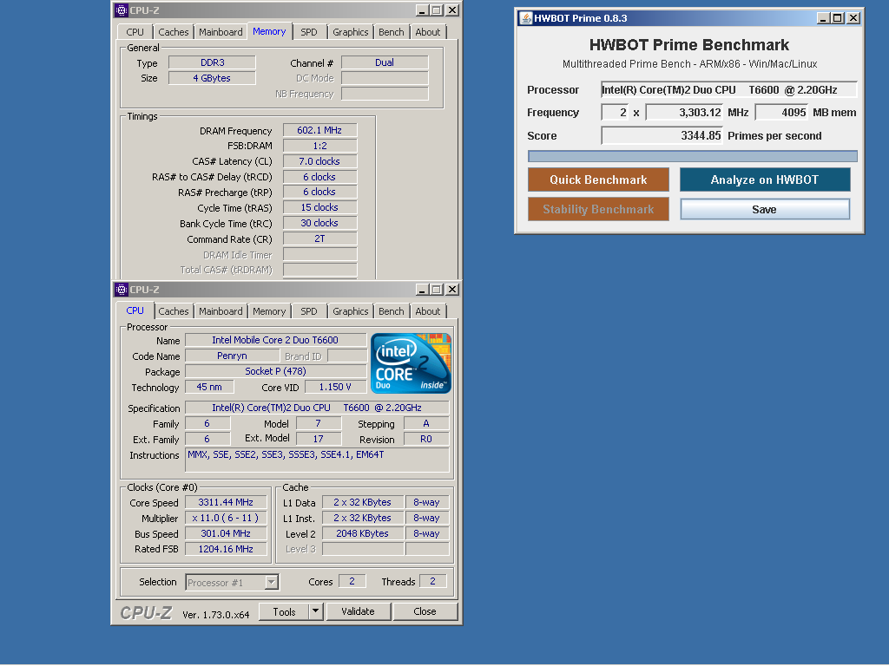Click the FSB:DRAM value 1:2
Screen dimensions: 889x666
point(319,146)
